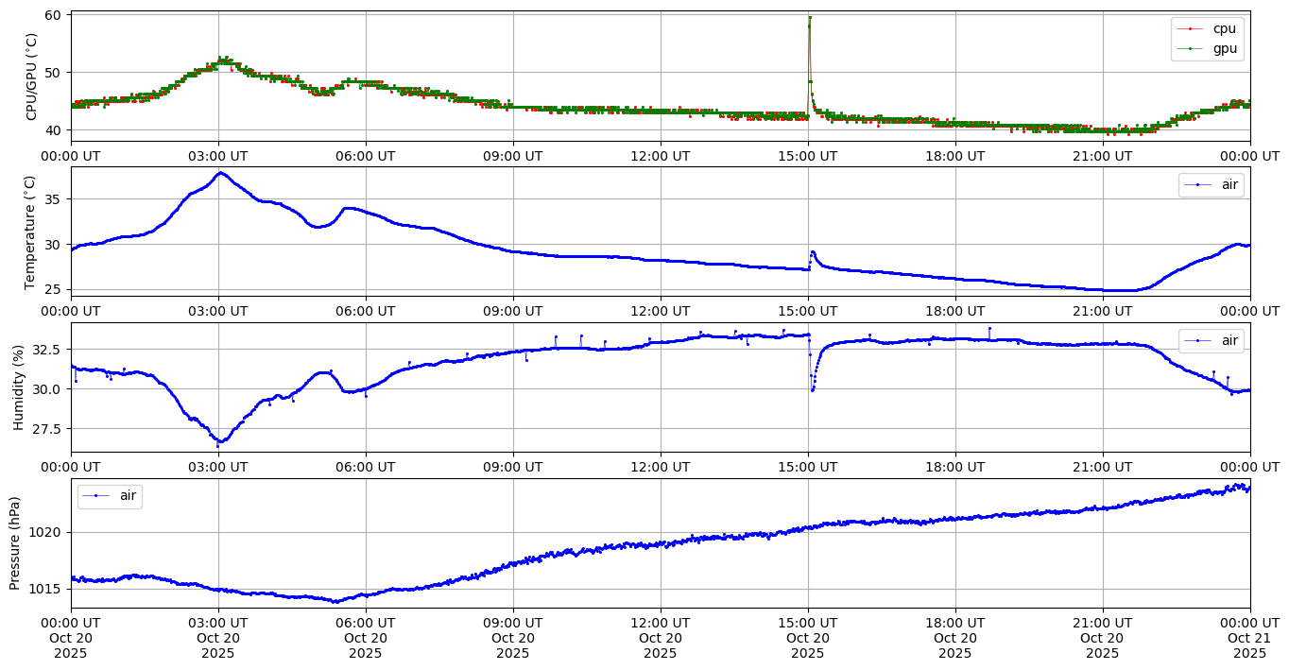The width and height of the screenshot is (1289, 670).
Task: Select the 'cpu' legend label text
Action: point(1224,29)
